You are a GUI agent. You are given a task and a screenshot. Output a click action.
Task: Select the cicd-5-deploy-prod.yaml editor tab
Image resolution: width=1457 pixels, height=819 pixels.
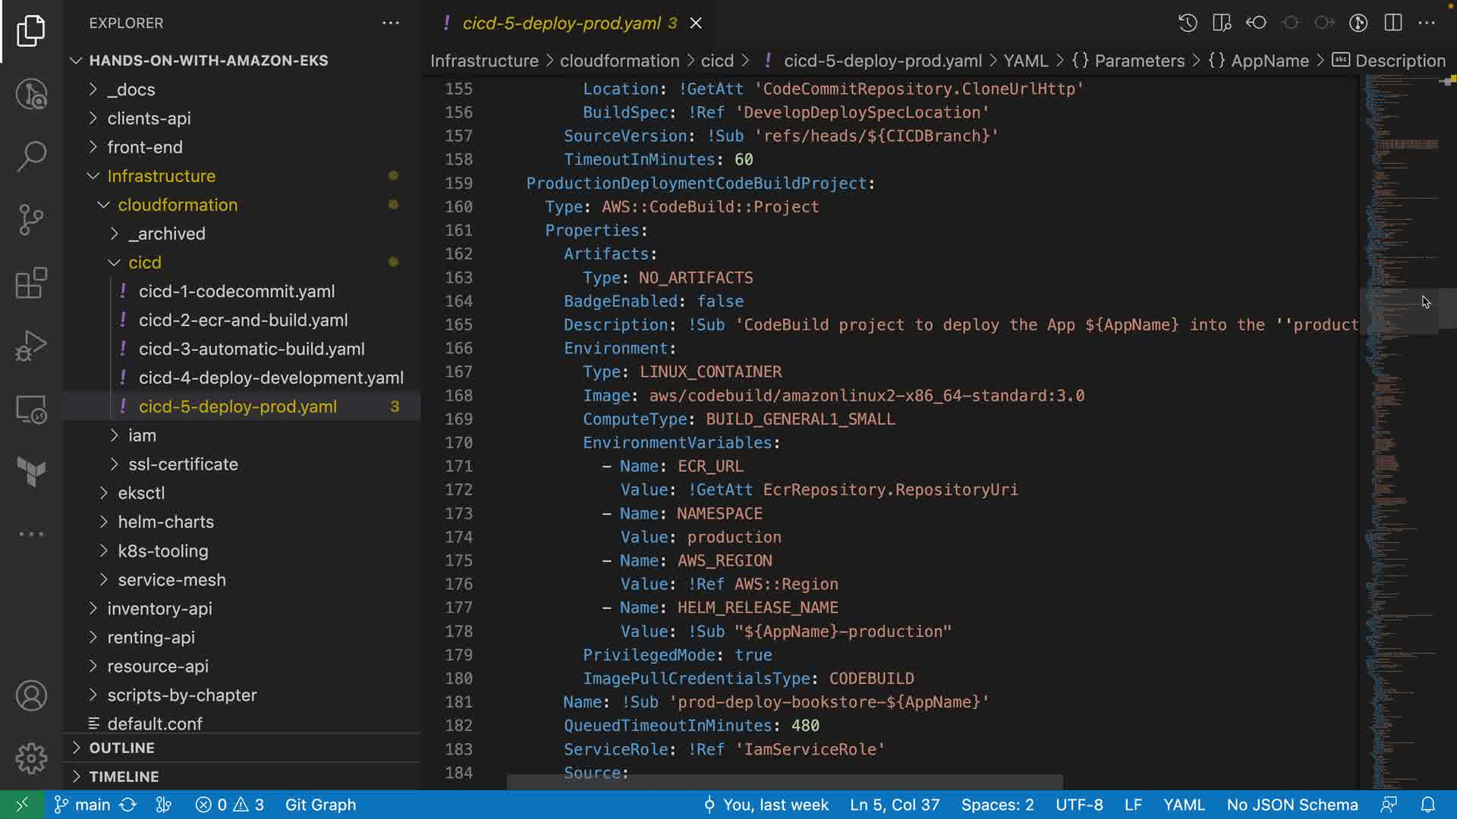point(562,23)
